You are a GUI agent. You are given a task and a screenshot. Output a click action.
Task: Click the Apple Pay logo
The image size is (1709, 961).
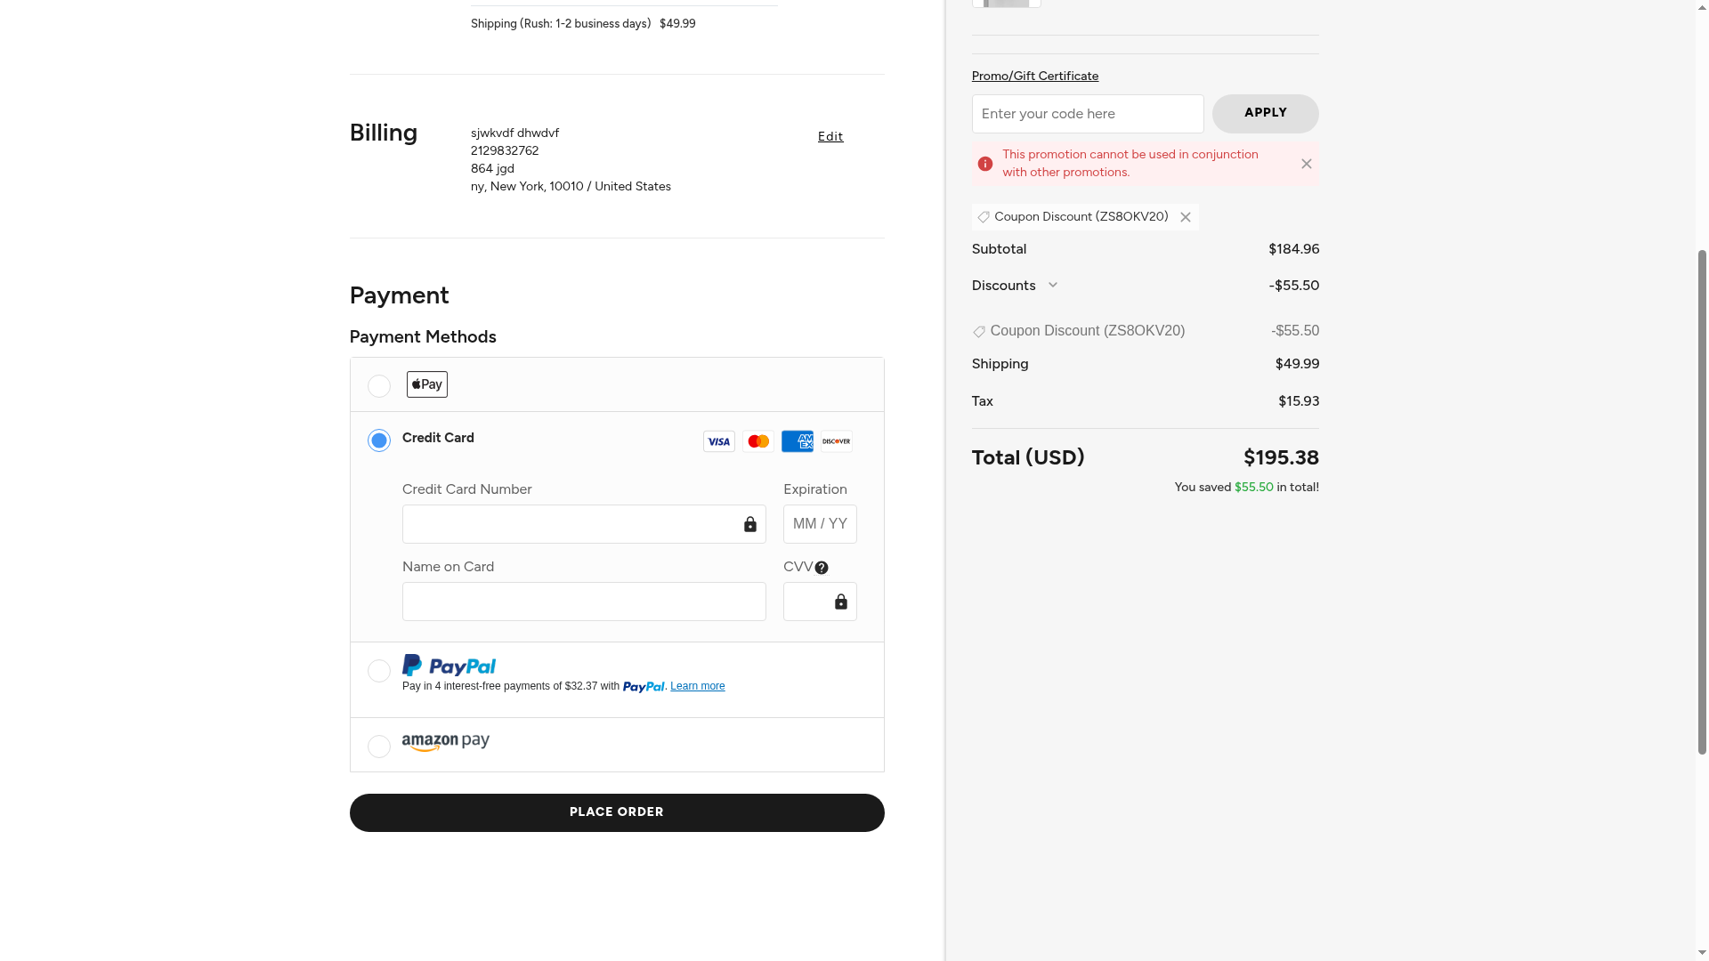[x=427, y=384]
